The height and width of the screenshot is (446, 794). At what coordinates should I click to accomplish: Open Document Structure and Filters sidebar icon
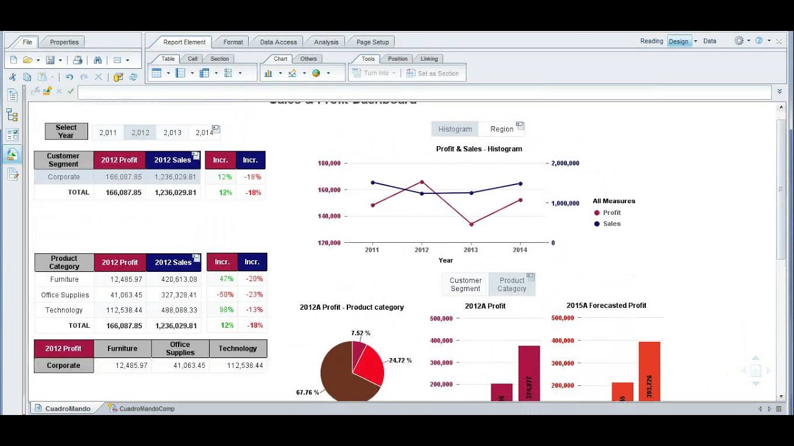12,174
